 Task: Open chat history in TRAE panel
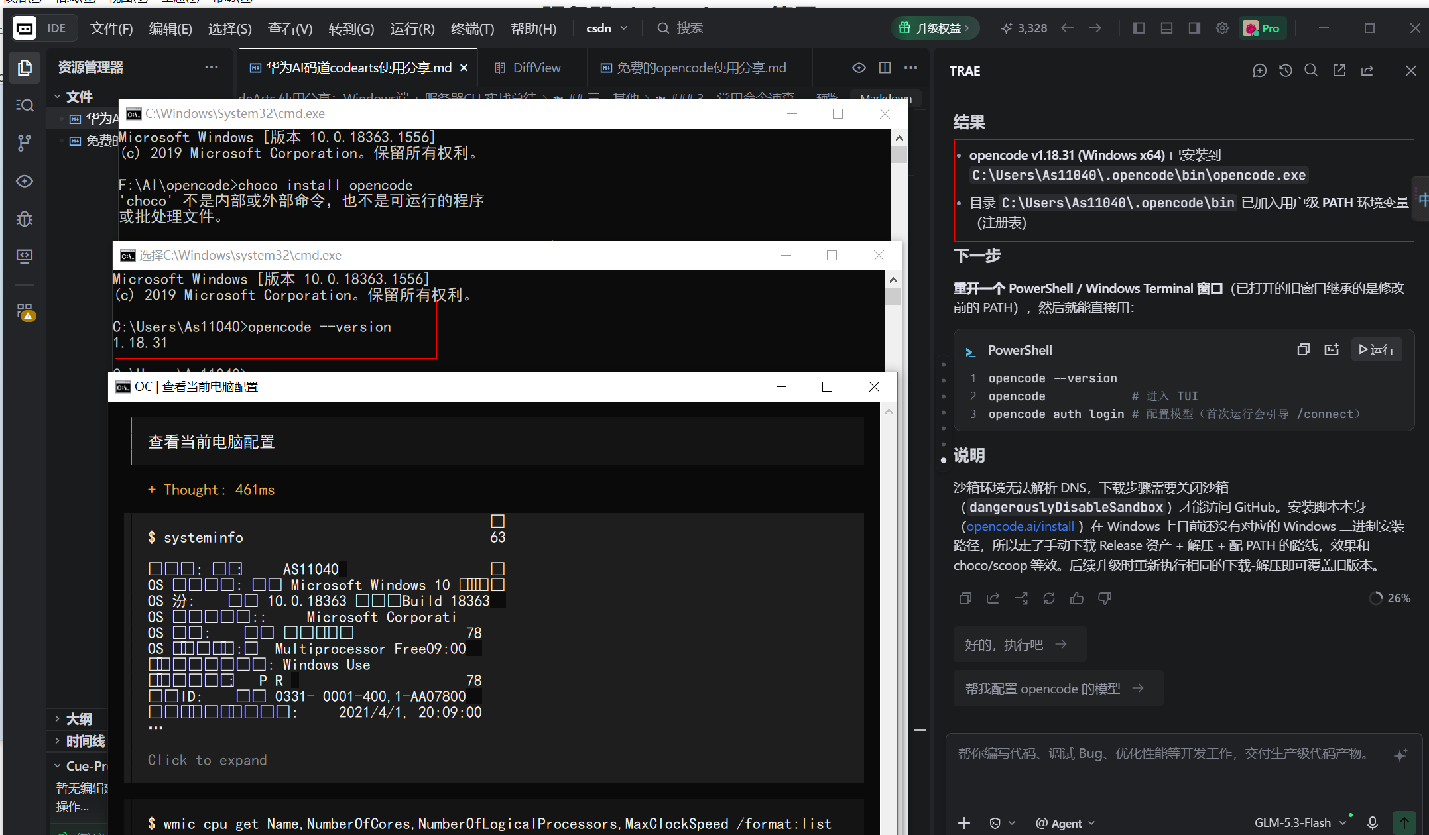coord(1285,70)
